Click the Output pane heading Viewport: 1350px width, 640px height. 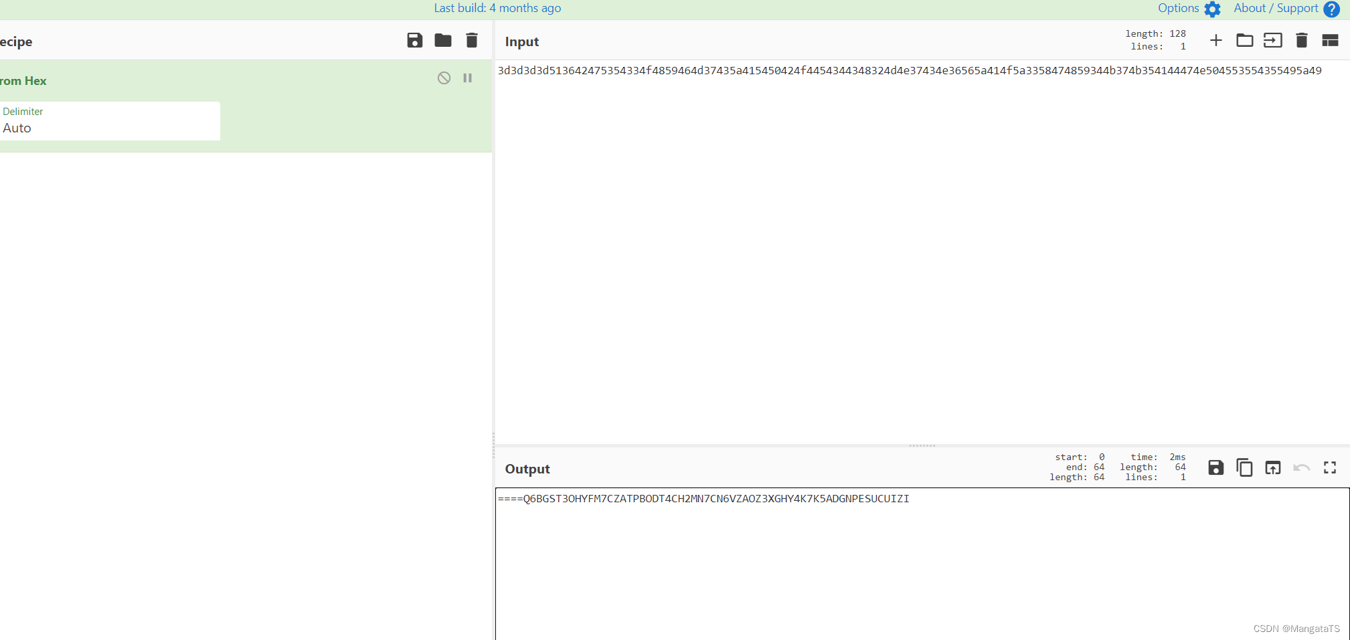click(527, 469)
